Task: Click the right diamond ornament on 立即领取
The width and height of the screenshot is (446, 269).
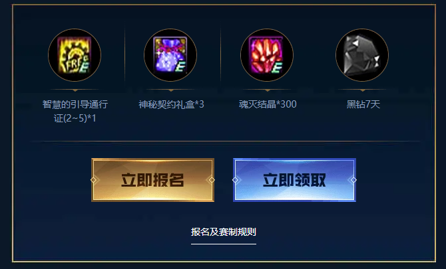Action: [x=353, y=180]
